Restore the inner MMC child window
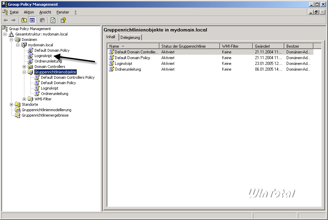 (x=316, y=12)
